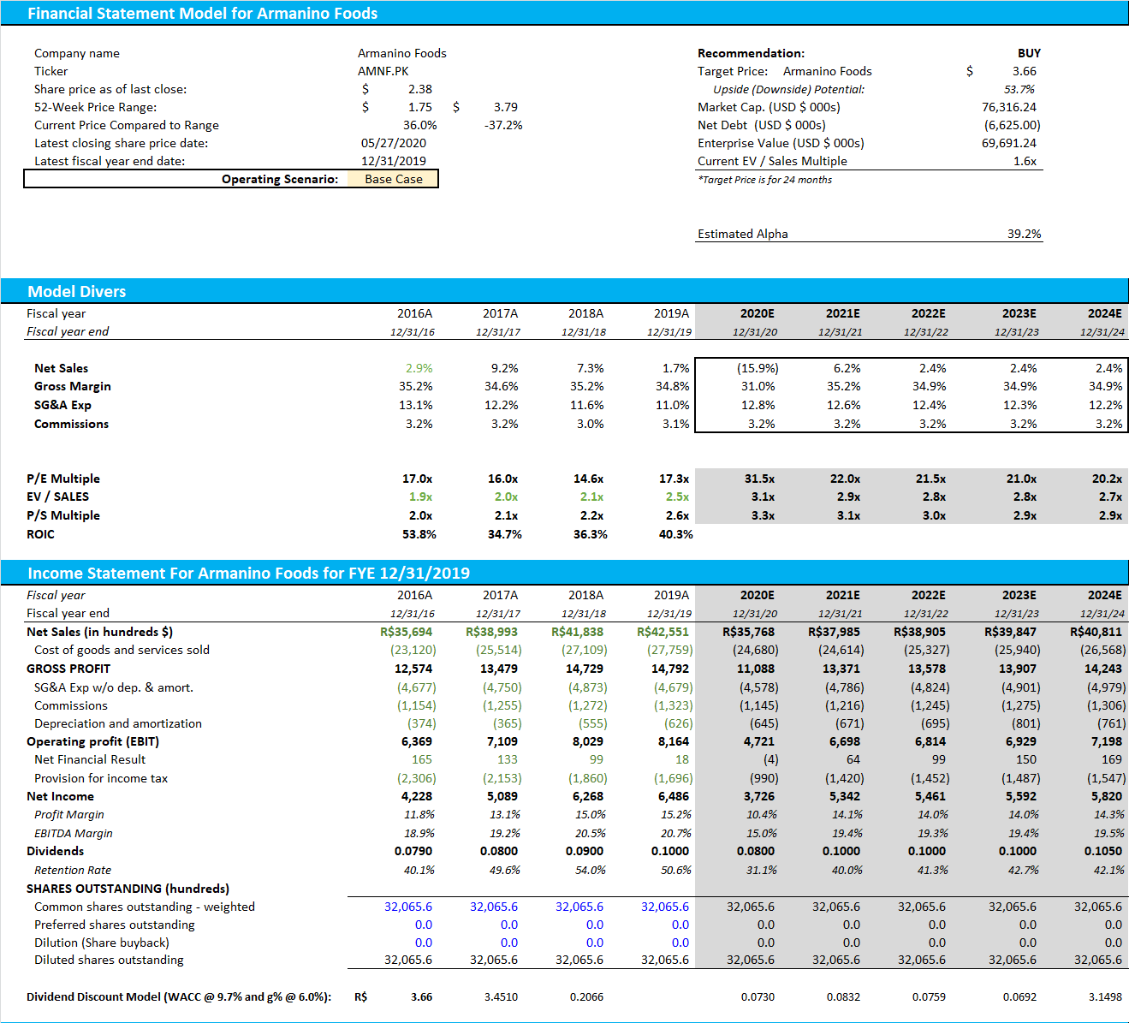Click the 2021E Gross Margin cell 35.2%
1129x1023 pixels.
pos(842,386)
